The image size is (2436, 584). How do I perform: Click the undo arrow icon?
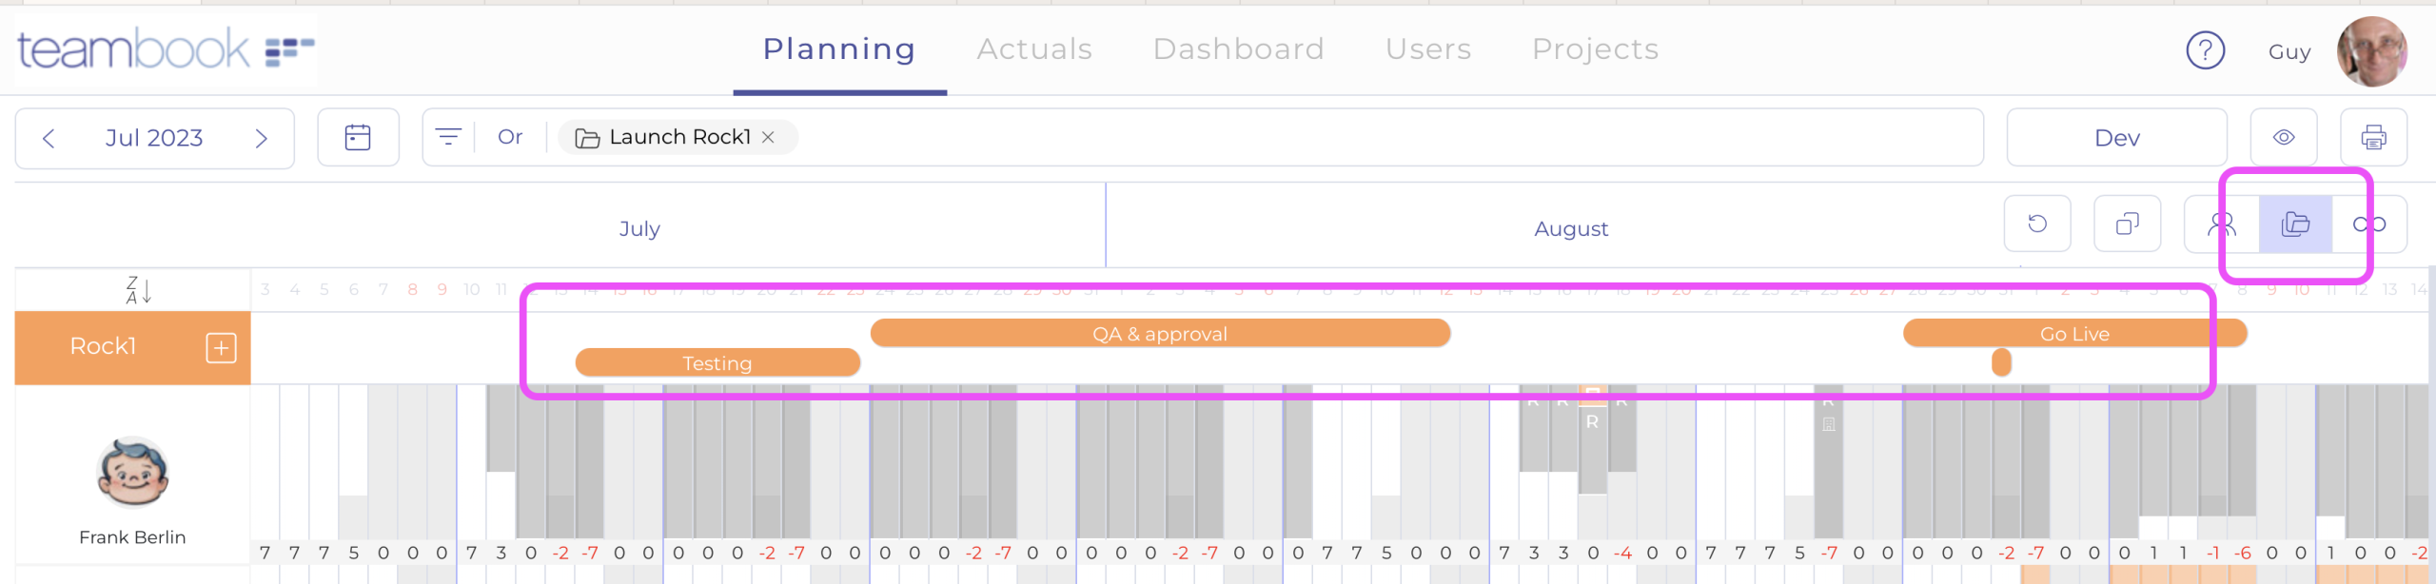(2037, 224)
